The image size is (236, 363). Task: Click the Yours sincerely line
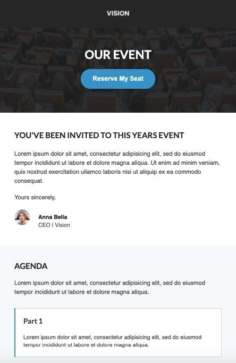(35, 197)
